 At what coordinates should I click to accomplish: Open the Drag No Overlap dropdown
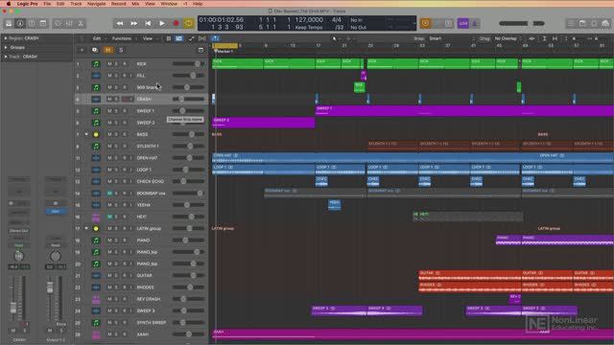tap(508, 38)
